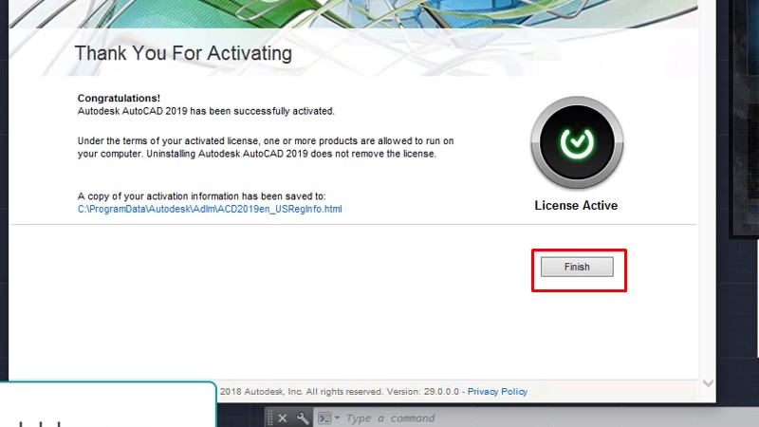Expand the recent commands dropdown arrow

tap(337, 418)
